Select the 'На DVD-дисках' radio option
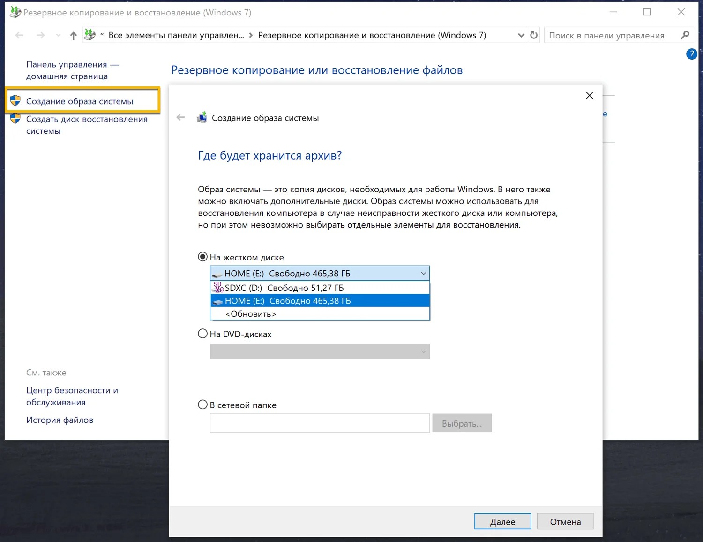 202,334
